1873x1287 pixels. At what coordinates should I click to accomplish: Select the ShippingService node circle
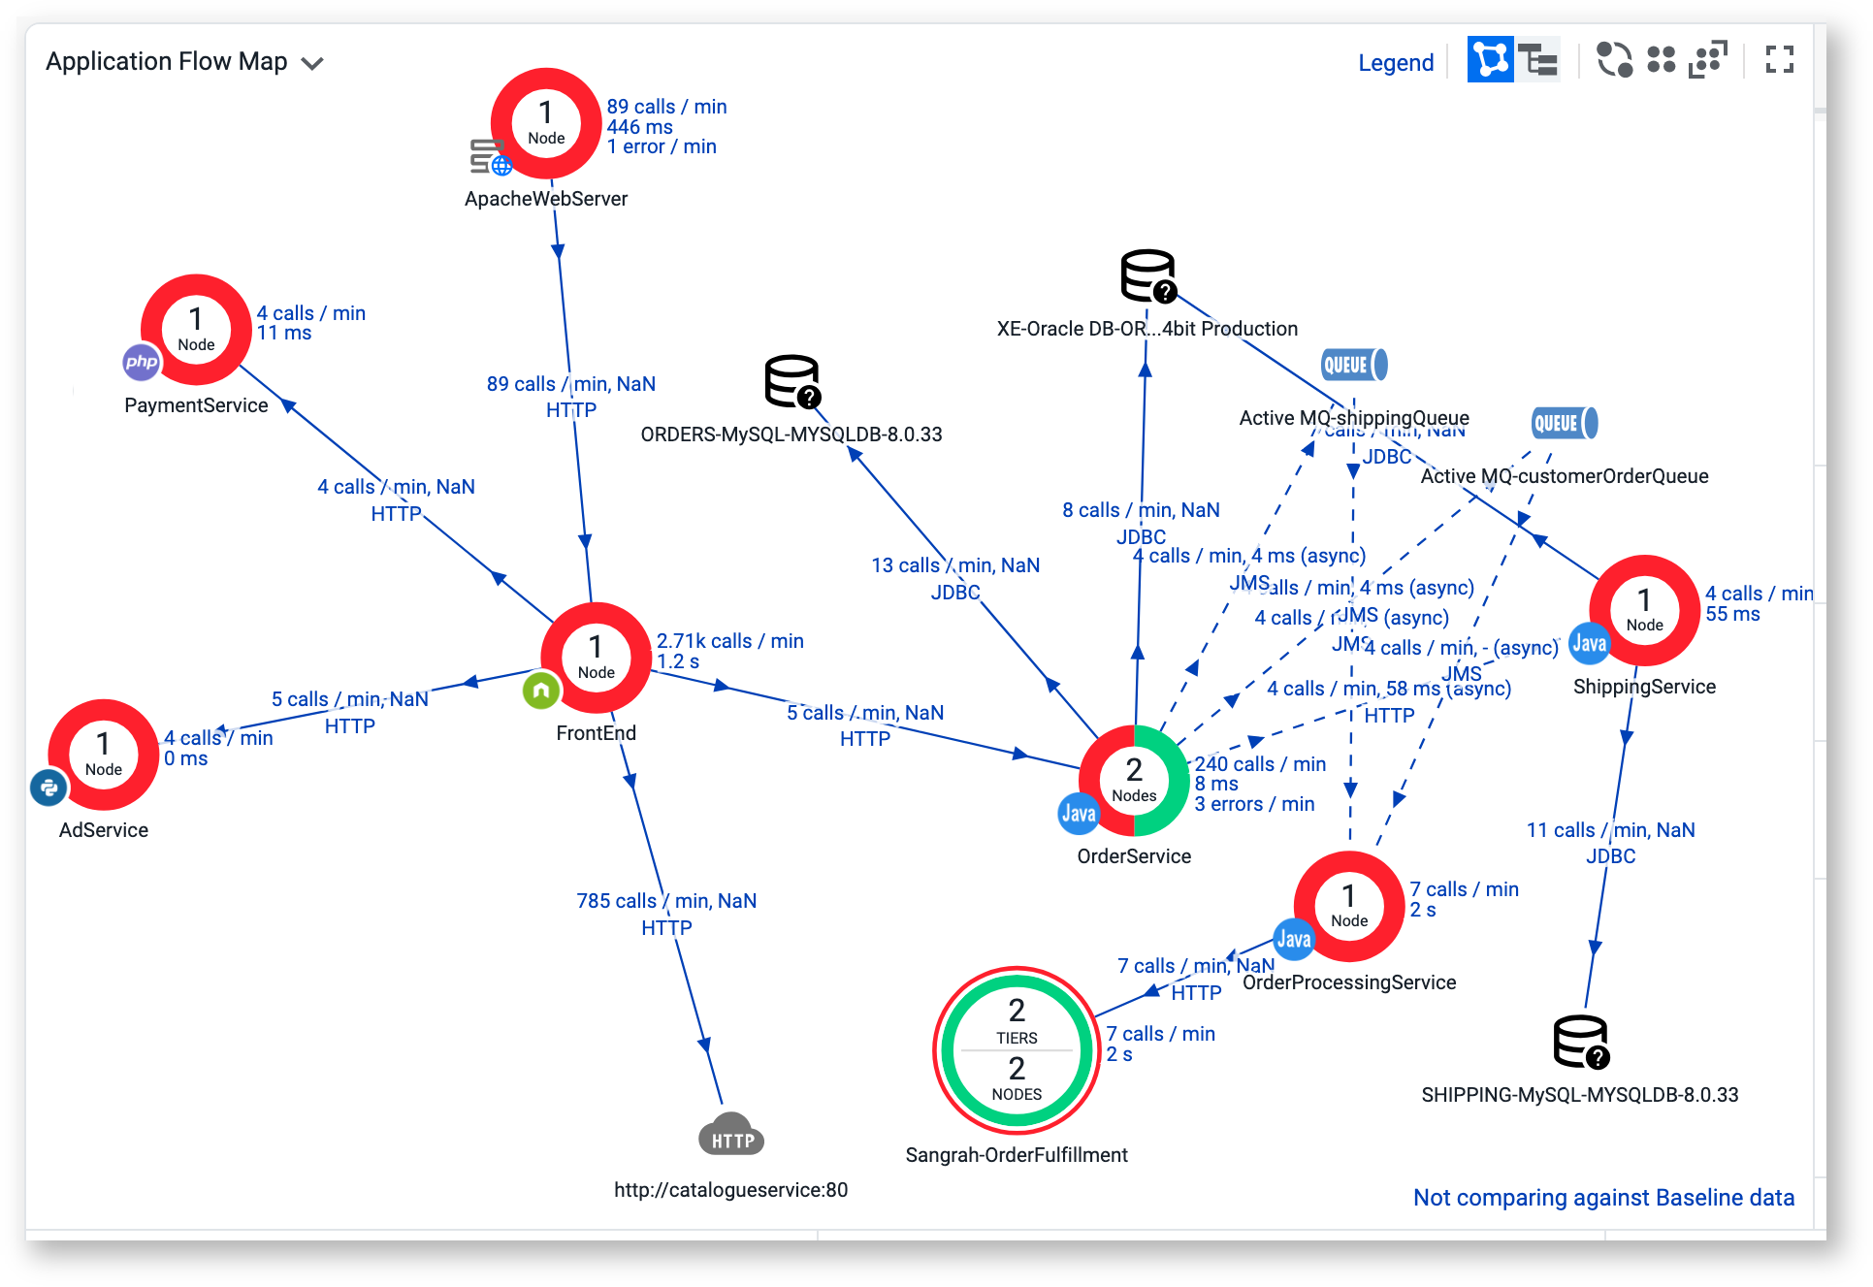(1644, 610)
